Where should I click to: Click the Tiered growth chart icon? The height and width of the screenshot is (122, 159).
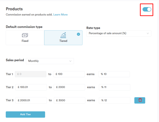[63, 35]
